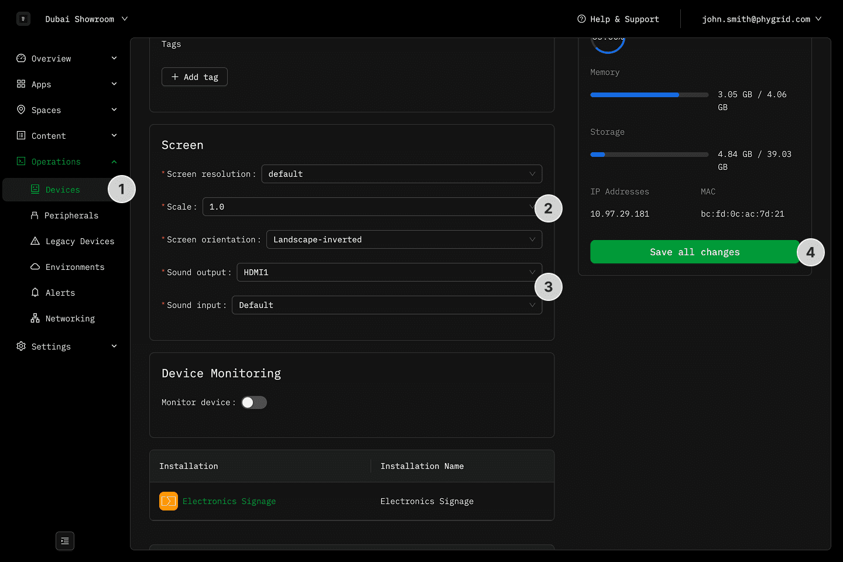The height and width of the screenshot is (562, 843).
Task: Click the IP address 10.97.29.181
Action: point(620,214)
